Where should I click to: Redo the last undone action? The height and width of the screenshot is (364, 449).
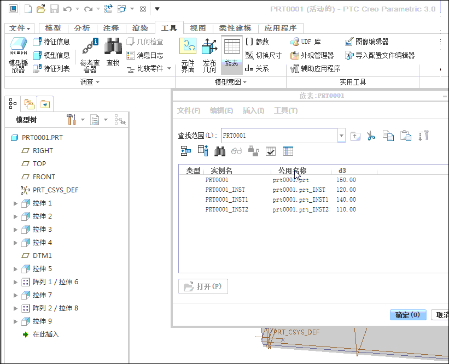(x=88, y=9)
